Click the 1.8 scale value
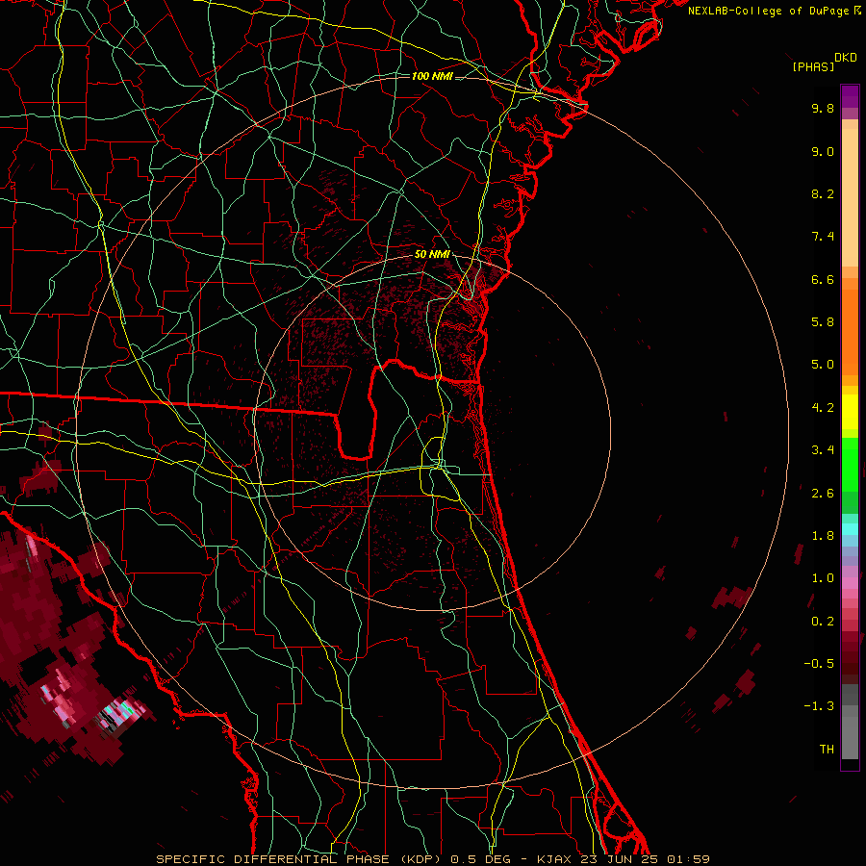Viewport: 866px width, 866px height. (x=823, y=536)
